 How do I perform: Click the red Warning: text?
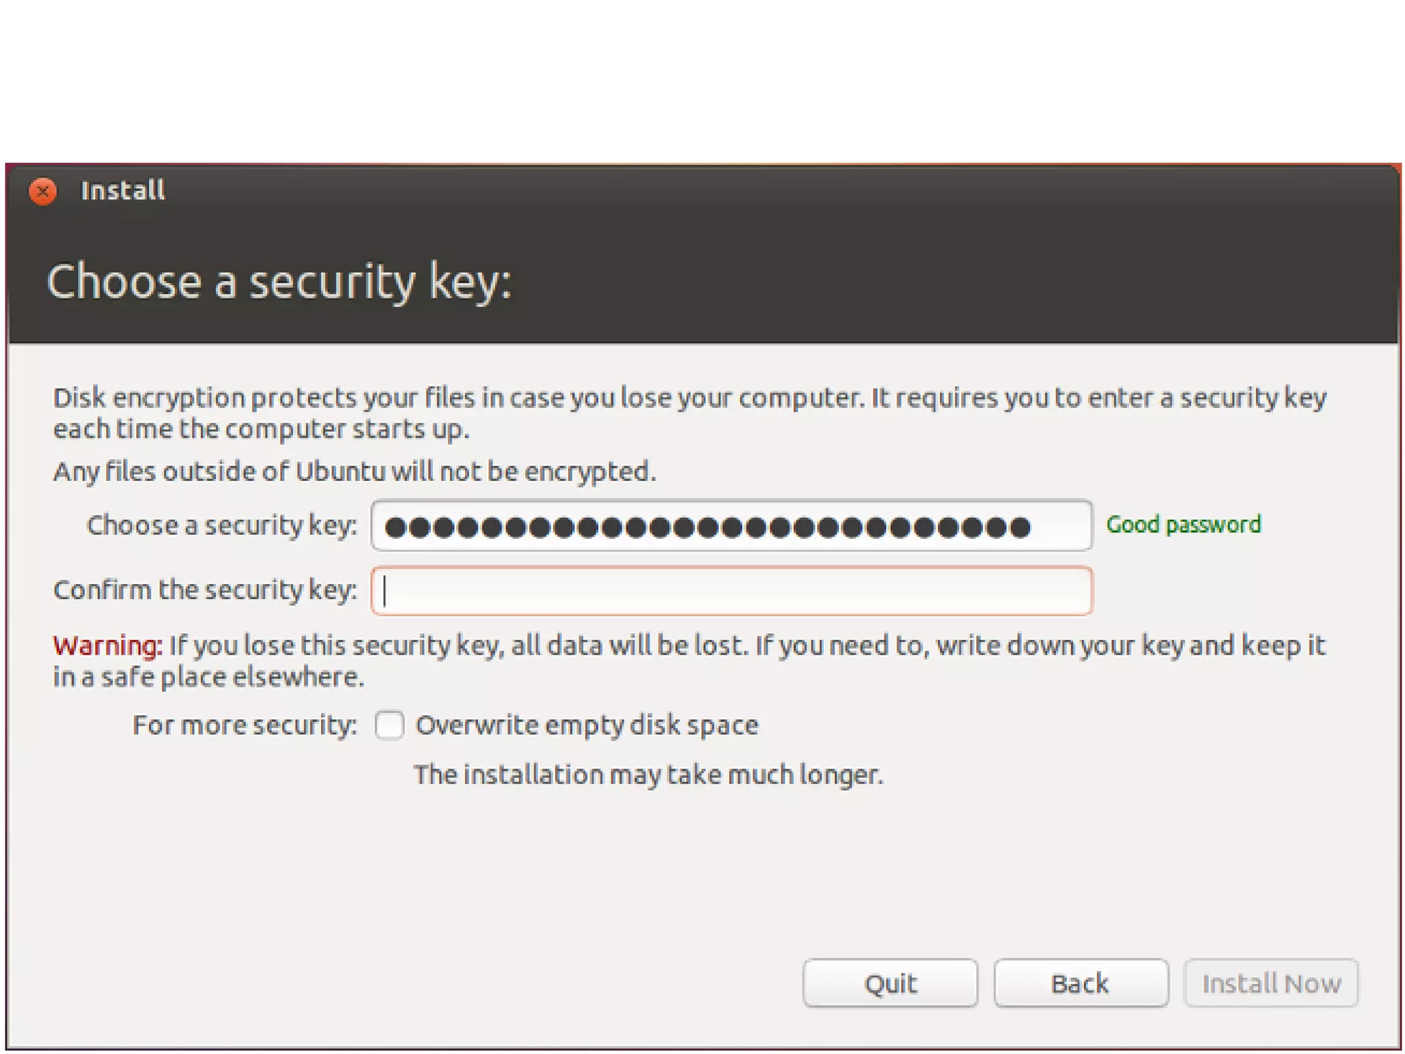(x=108, y=646)
